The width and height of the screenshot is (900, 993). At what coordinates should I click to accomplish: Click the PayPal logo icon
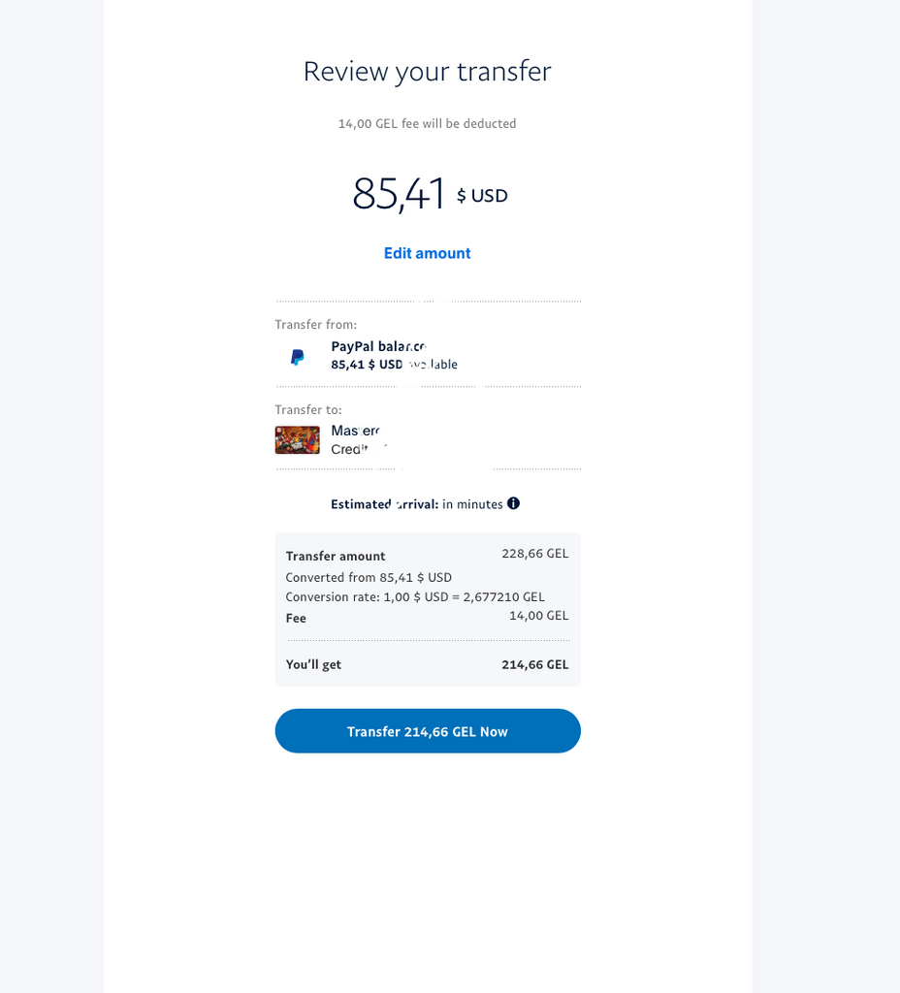pyautogui.click(x=297, y=357)
